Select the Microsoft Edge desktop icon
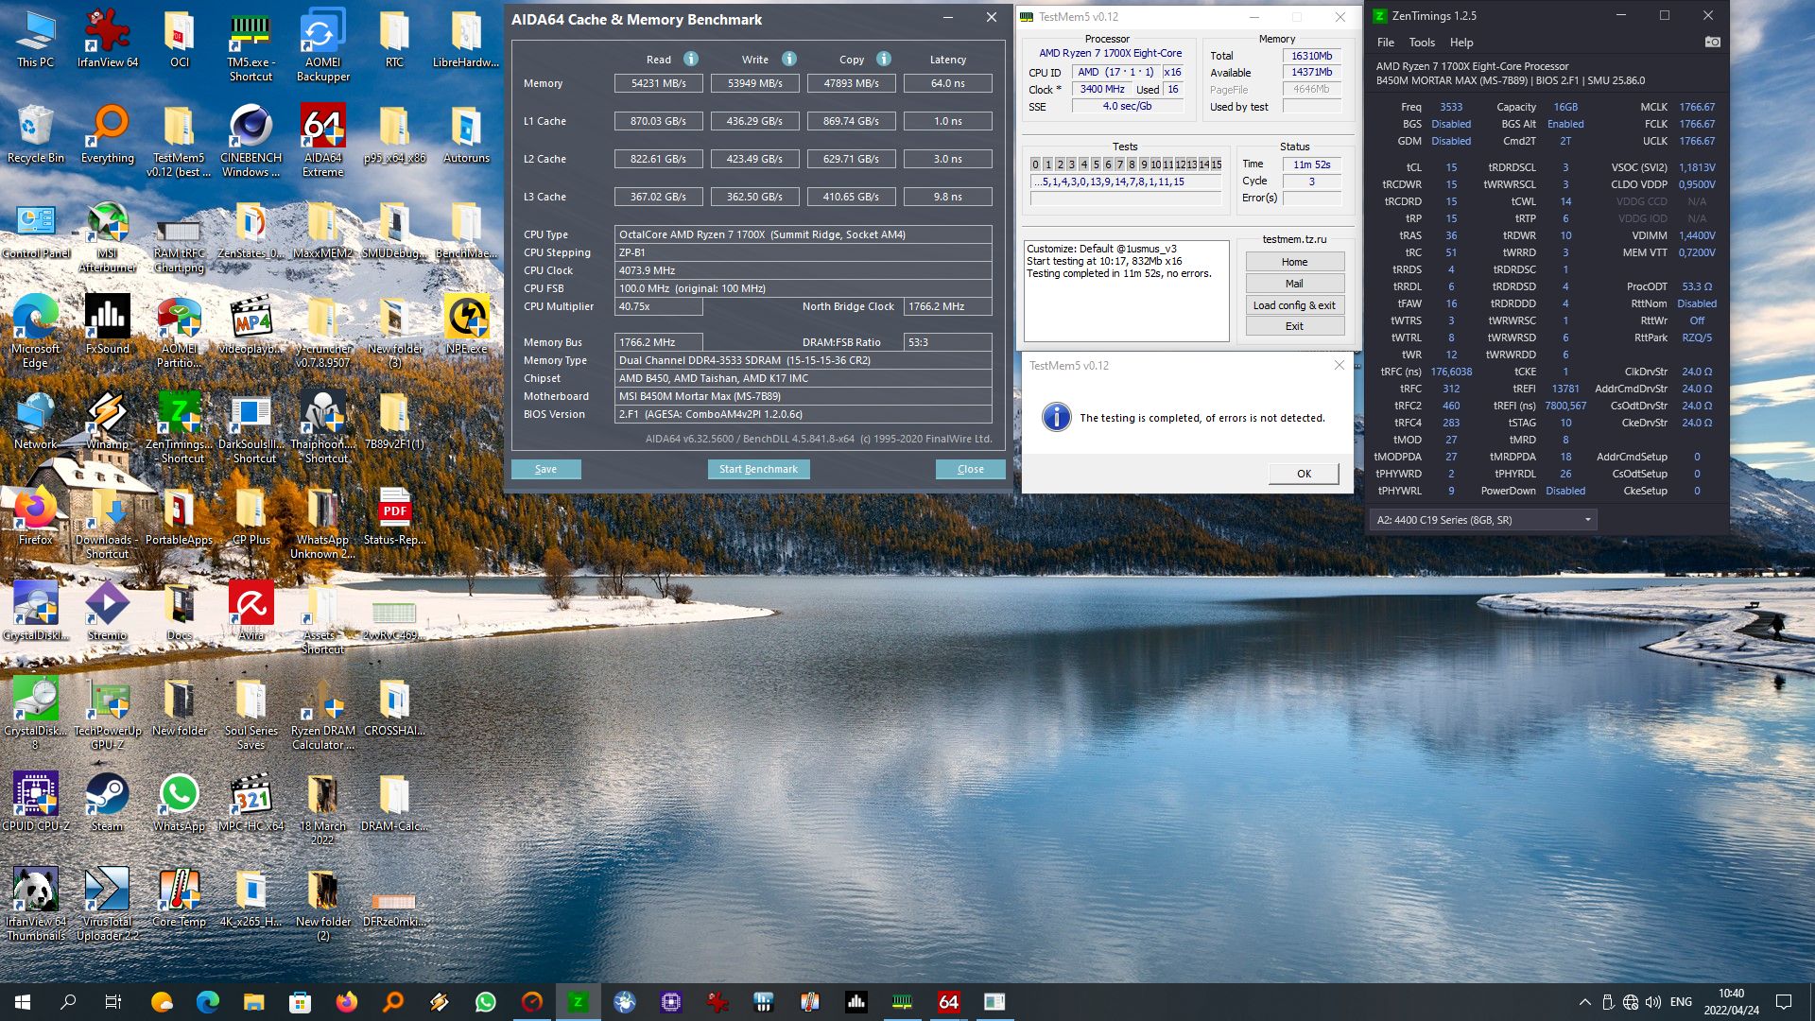1815x1021 pixels. click(36, 331)
